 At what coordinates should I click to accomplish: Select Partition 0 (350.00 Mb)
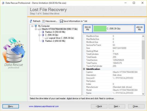pos(55,32)
